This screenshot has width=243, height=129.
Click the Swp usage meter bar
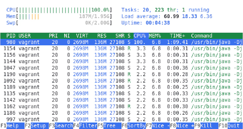point(59,23)
